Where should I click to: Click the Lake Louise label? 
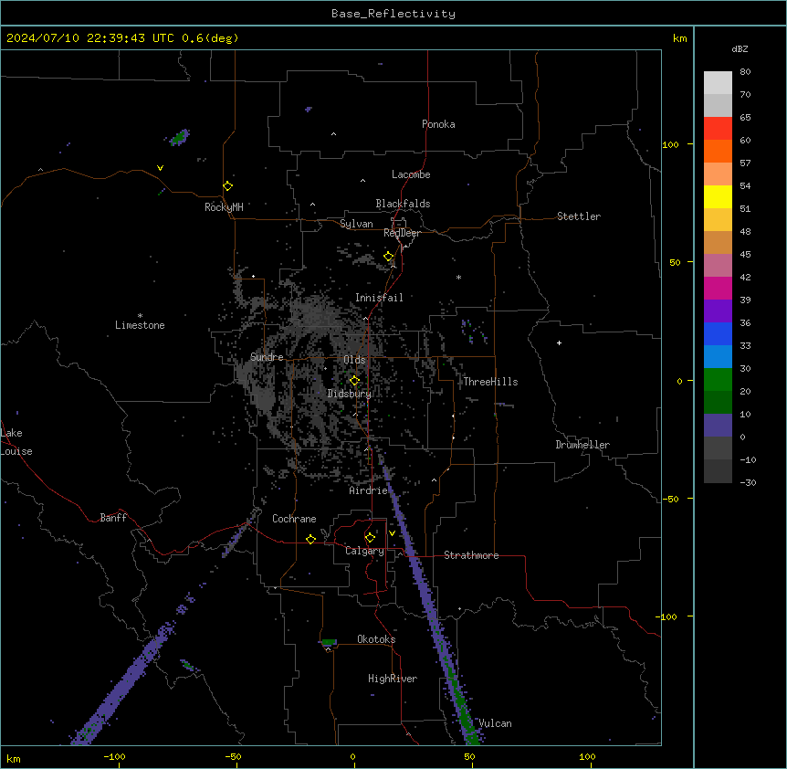click(x=16, y=442)
